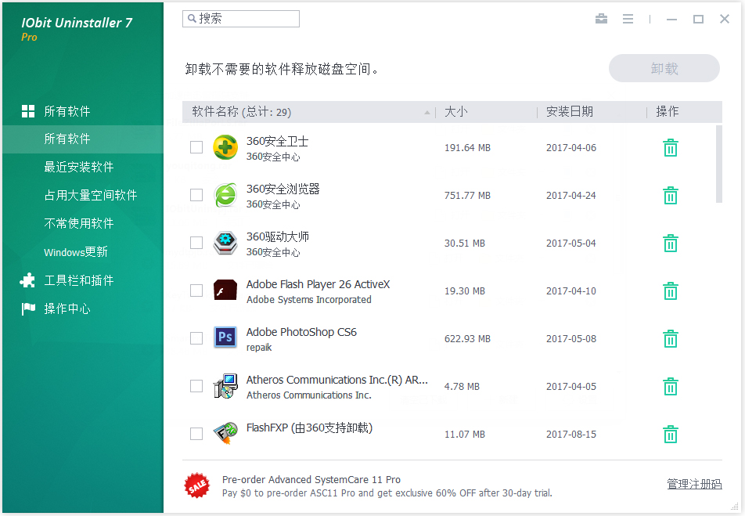Click the 360安全浏览器 app icon
This screenshot has height=516, width=745.
(x=225, y=195)
